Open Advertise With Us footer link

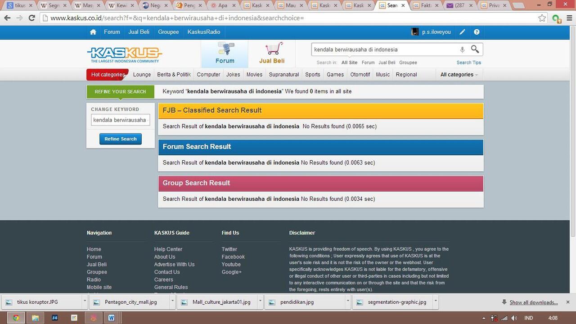tap(174, 265)
